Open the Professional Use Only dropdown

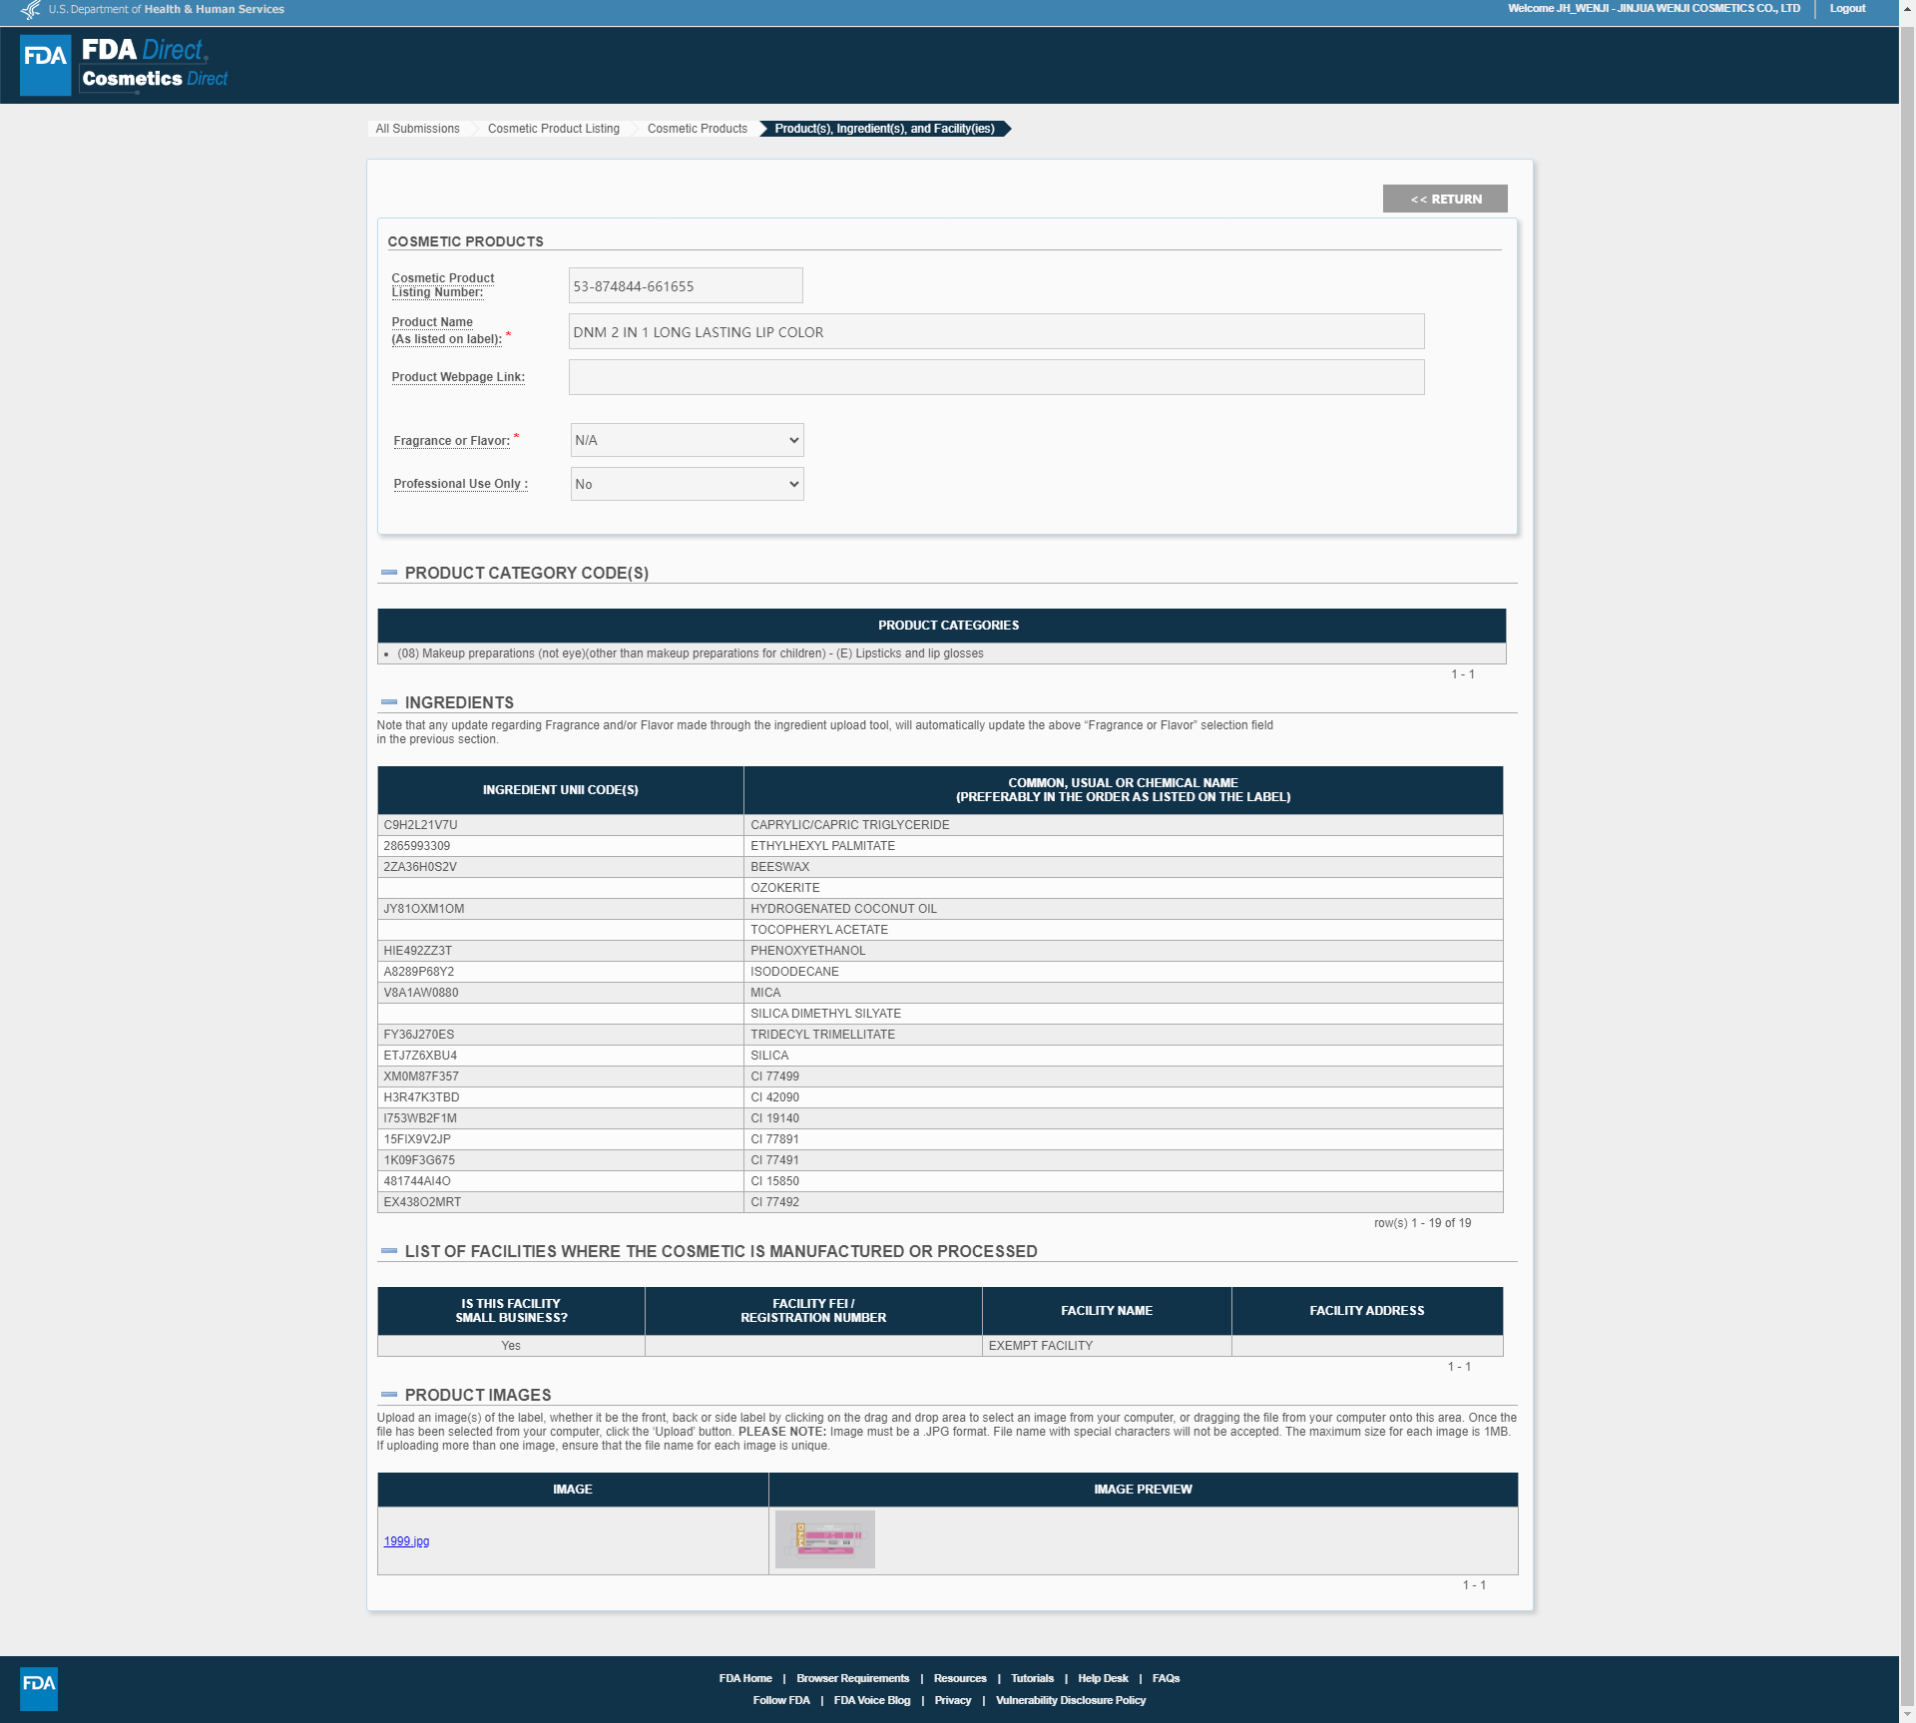pyautogui.click(x=687, y=484)
